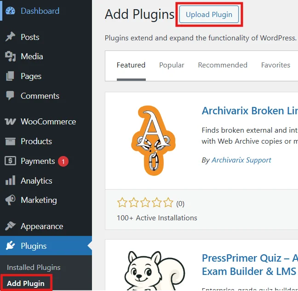298x291 pixels.
Task: Click the Posts pushpin icon
Action: (10, 37)
